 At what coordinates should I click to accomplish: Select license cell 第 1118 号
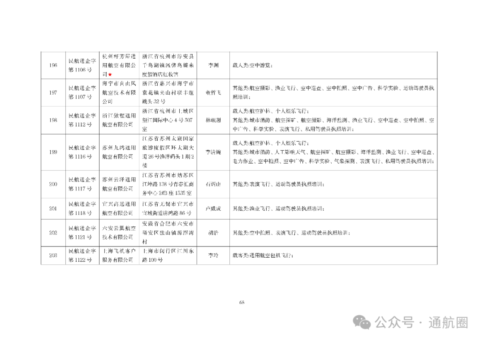[x=82, y=208]
